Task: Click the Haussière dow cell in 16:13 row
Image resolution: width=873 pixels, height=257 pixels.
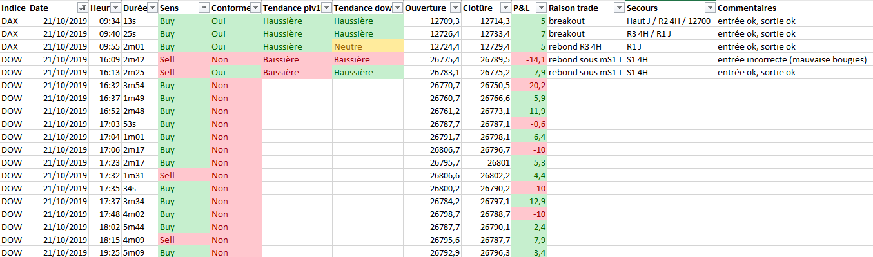Action: pos(368,72)
